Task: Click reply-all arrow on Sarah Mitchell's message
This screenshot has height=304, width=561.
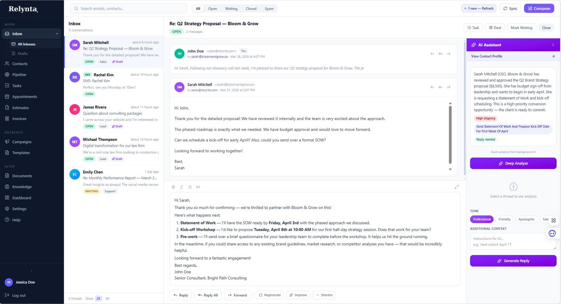Action: pos(440,87)
